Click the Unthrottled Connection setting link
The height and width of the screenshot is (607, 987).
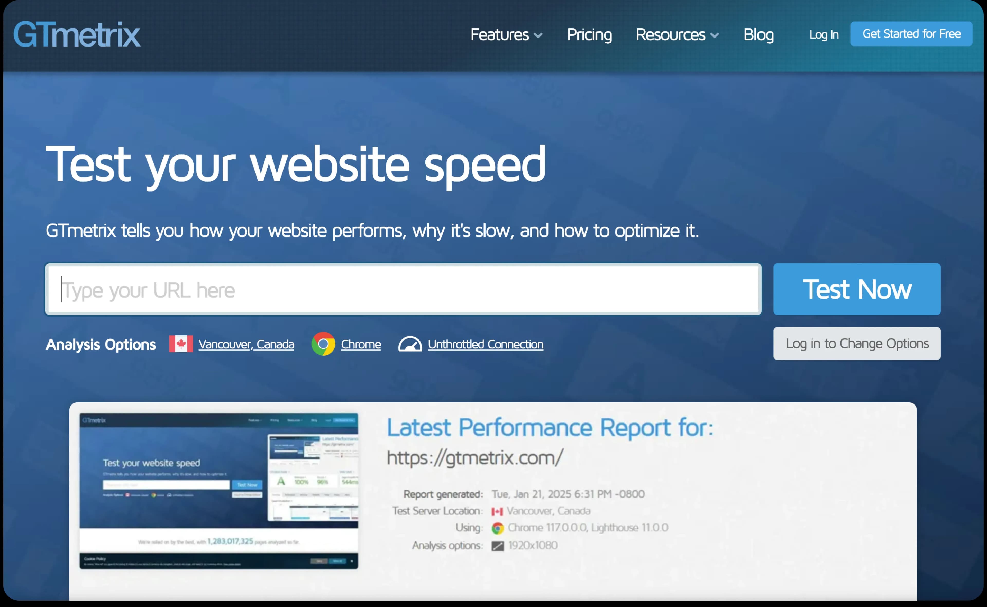[486, 344]
